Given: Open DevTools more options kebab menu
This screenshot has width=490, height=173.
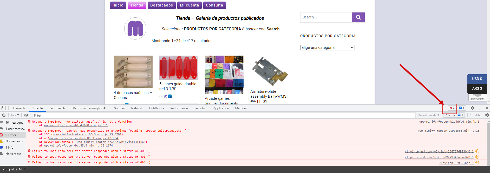Looking at the screenshot, I should [x=480, y=108].
